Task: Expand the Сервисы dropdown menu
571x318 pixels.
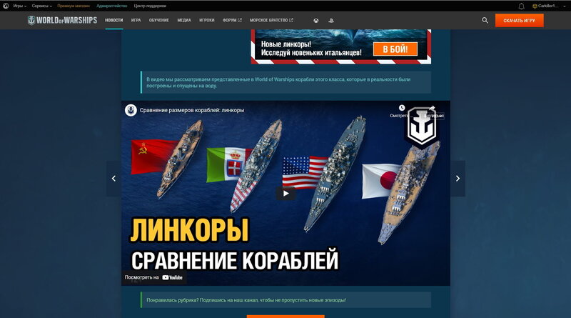Action: [42, 6]
